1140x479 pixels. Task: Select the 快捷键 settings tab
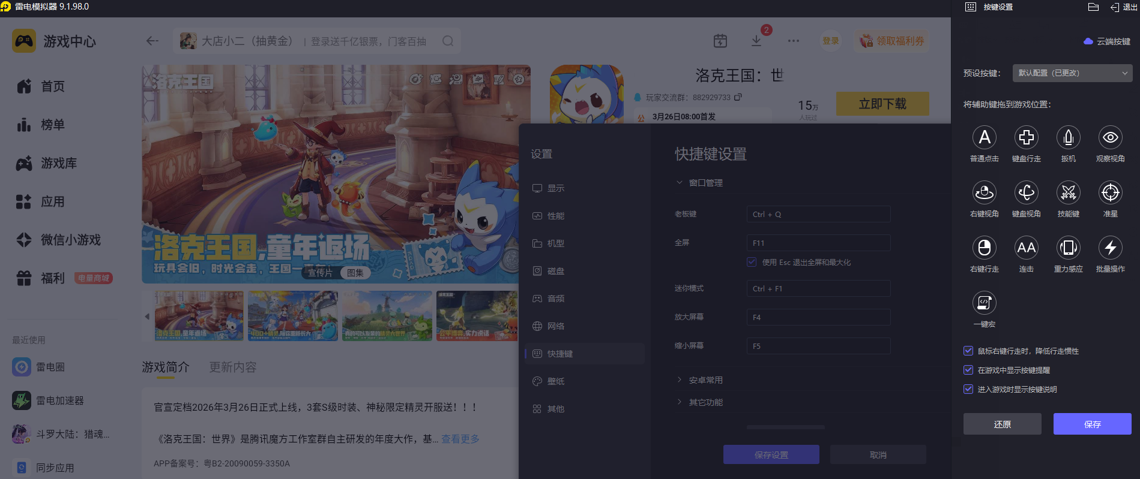tap(585, 354)
